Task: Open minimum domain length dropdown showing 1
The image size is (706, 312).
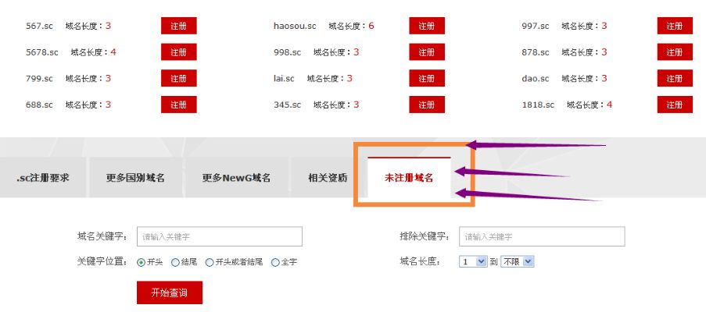Action: pos(473,261)
